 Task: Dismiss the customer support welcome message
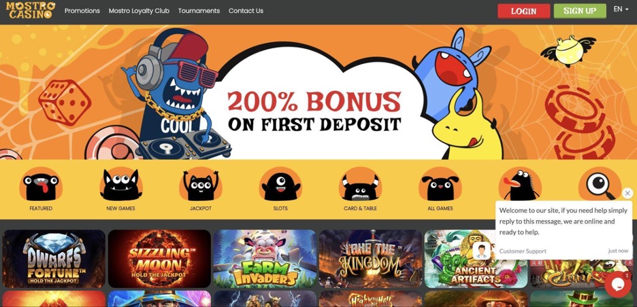pyautogui.click(x=627, y=193)
